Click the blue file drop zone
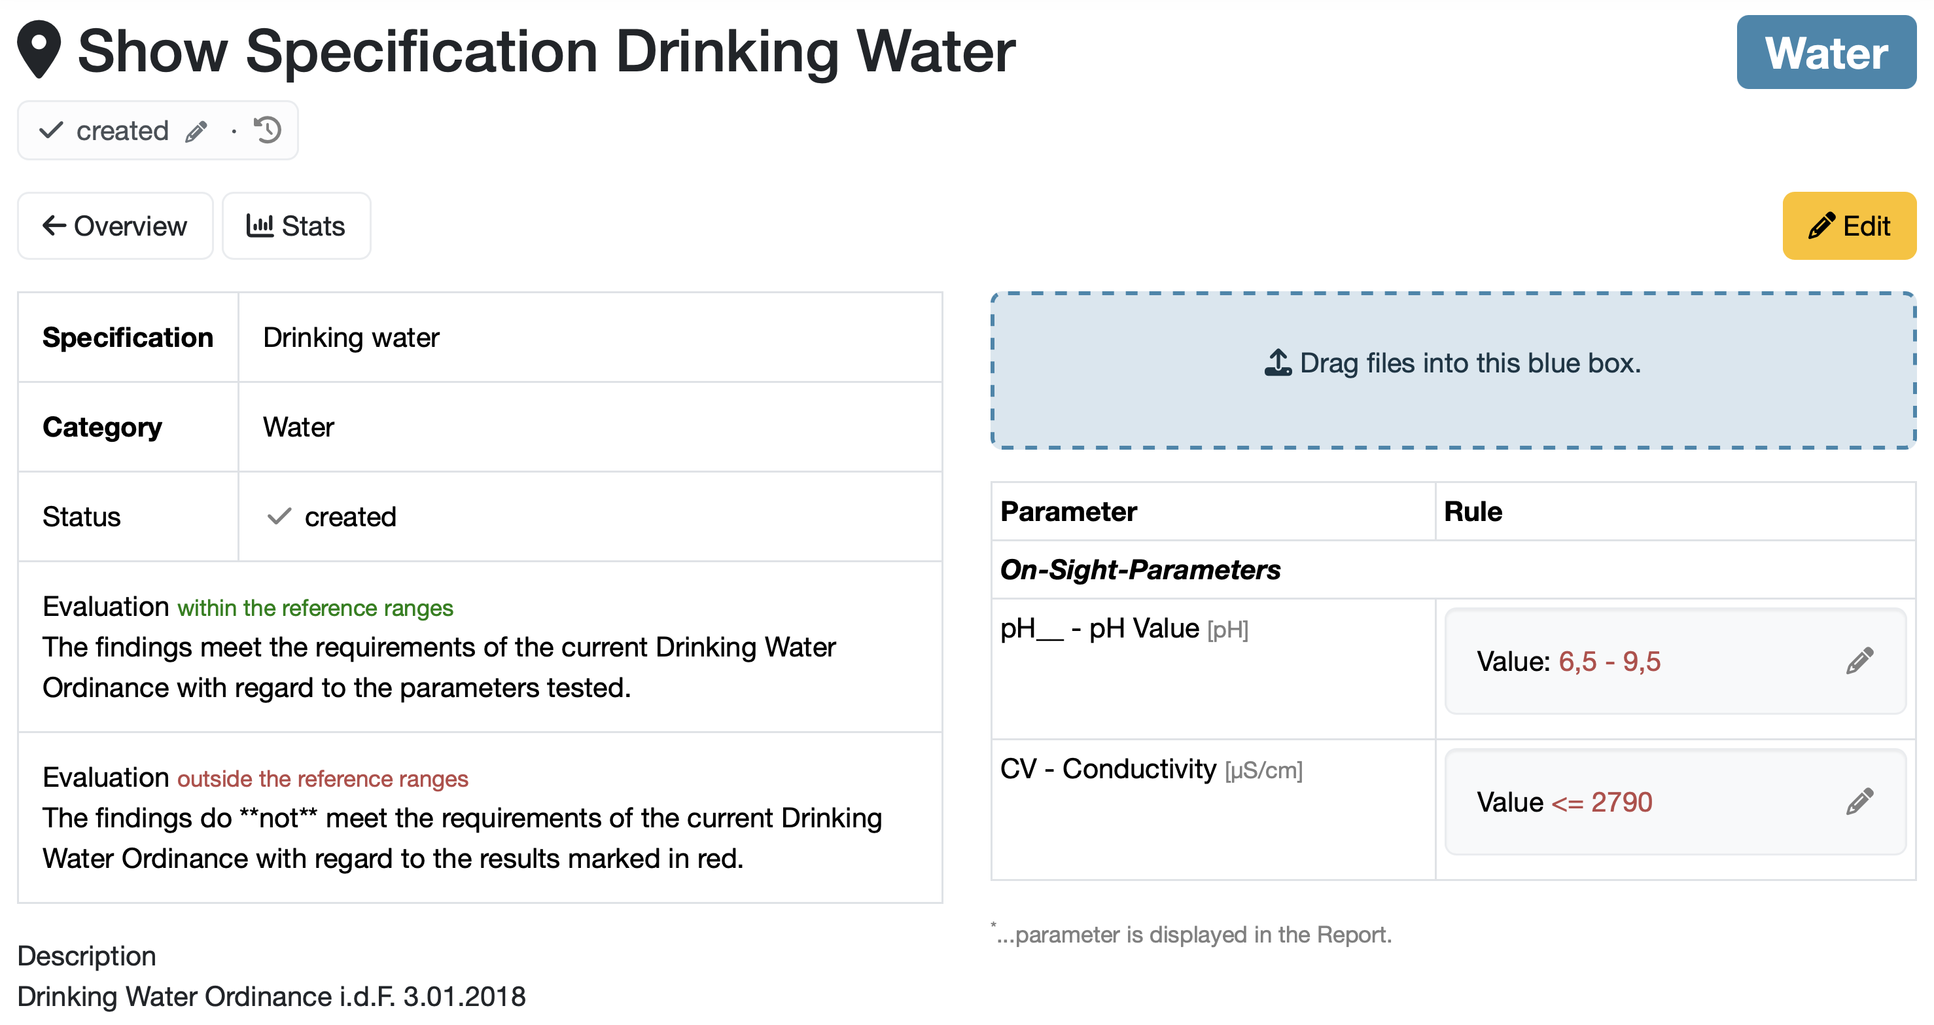Image resolution: width=1934 pixels, height=1025 pixels. [1454, 406]
